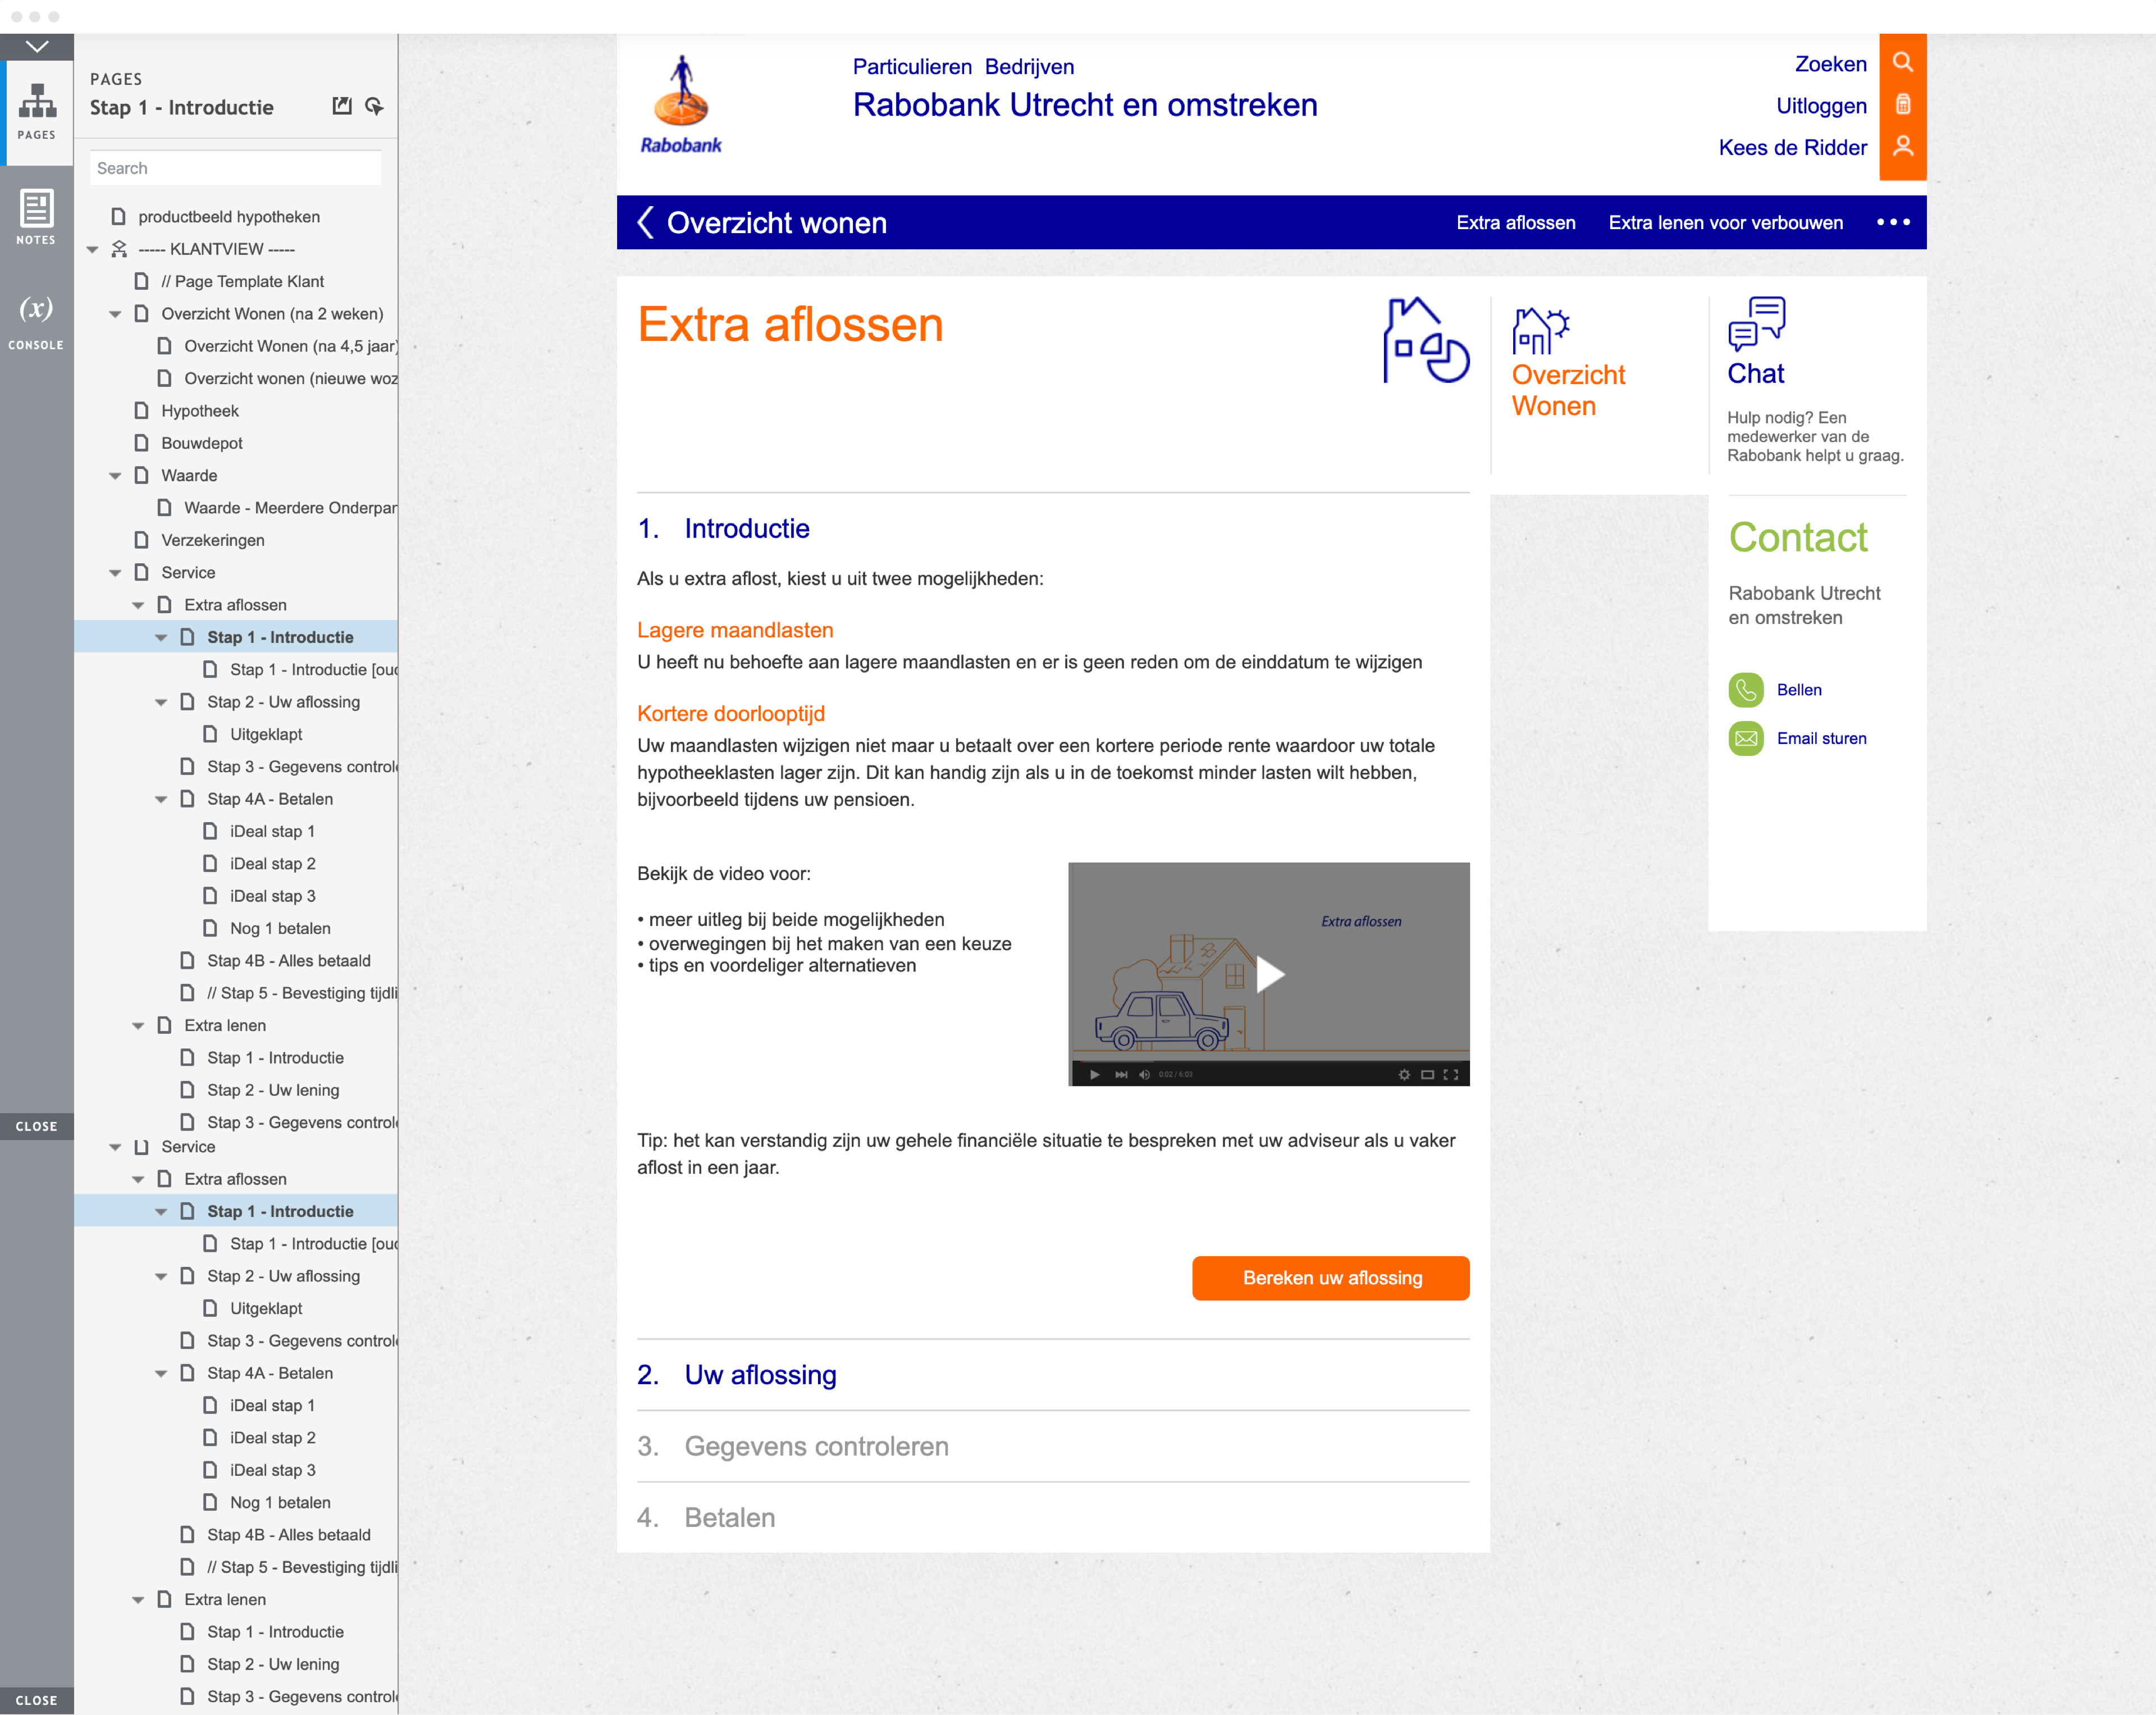The width and height of the screenshot is (2156, 1715).
Task: Focus the pages Search field
Action: point(235,168)
